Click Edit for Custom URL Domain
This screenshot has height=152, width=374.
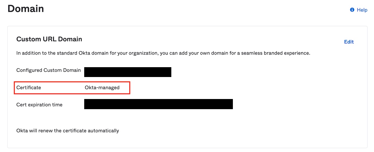coord(349,42)
